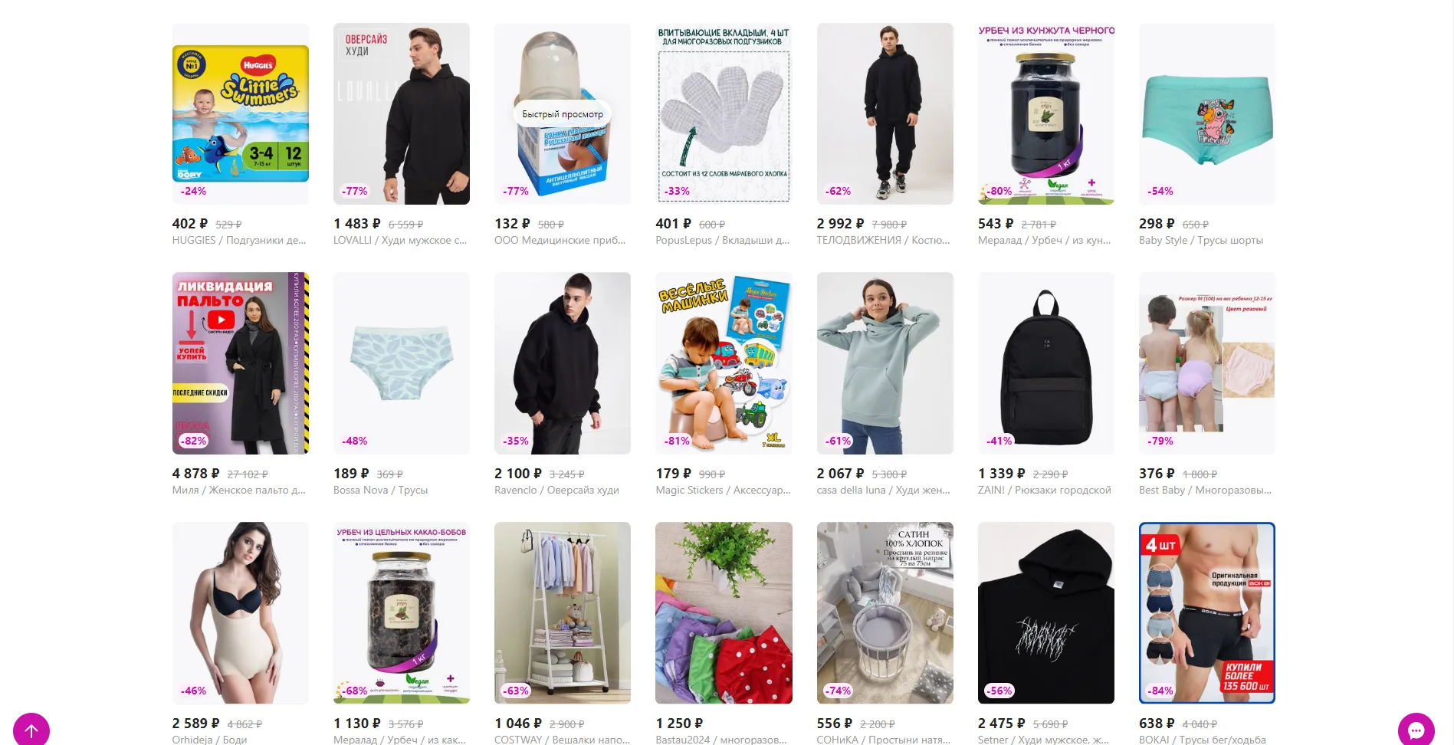Screen dimensions: 1454x745
Task: Open the Orhideja bodysuit product image
Action: [x=241, y=613]
